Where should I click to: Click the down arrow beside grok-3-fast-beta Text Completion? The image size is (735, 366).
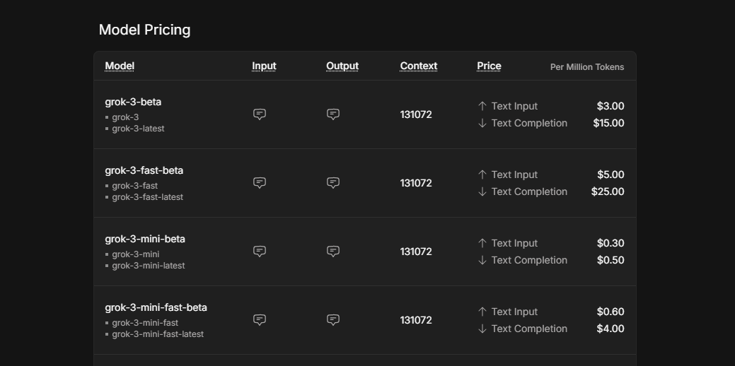[x=482, y=191]
